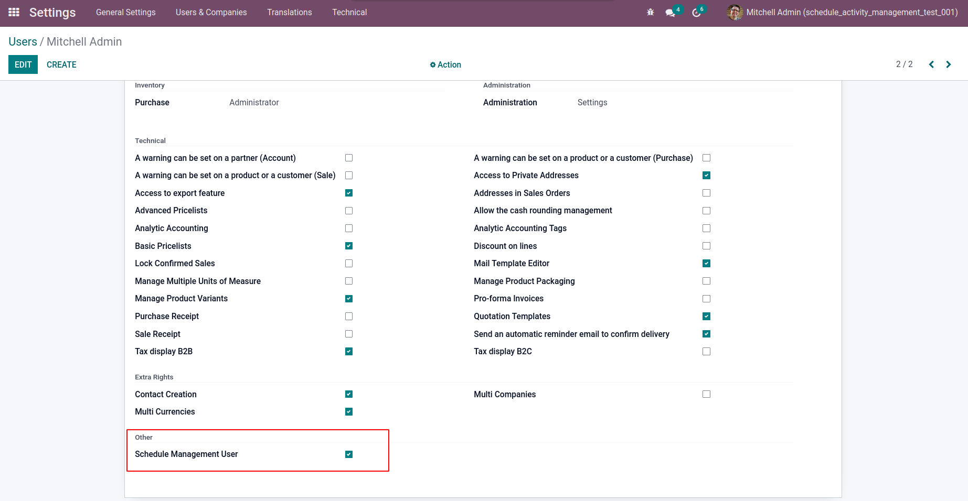Enable Analytic Accounting checkbox
The height and width of the screenshot is (501, 968).
pos(349,228)
